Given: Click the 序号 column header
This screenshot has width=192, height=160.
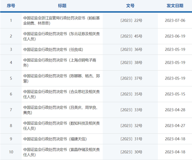Looking at the screenshot, I should click(11, 6).
